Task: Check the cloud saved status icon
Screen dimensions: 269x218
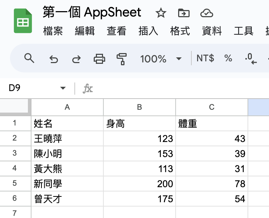Action: tap(206, 13)
